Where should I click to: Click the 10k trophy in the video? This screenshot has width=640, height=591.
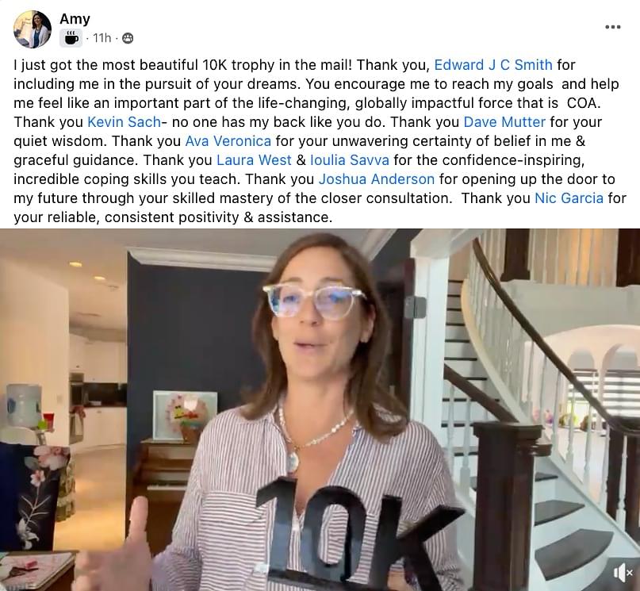pyautogui.click(x=351, y=535)
